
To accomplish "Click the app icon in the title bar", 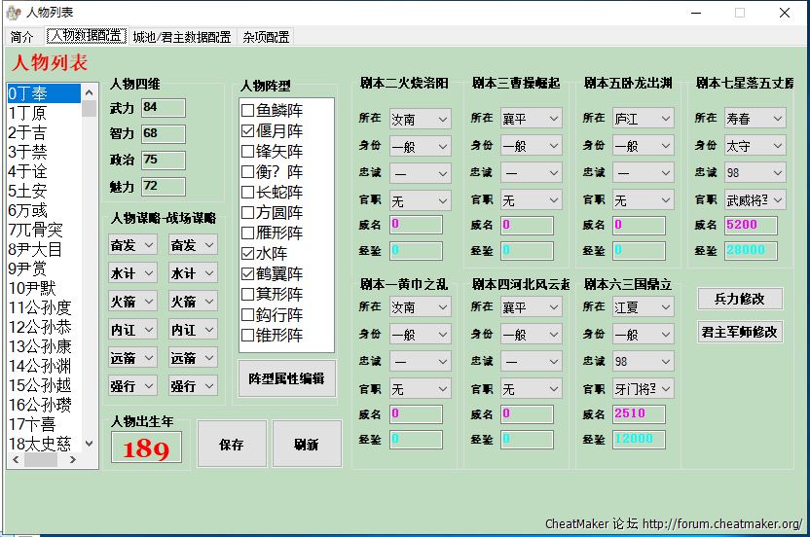I will click(x=12, y=13).
